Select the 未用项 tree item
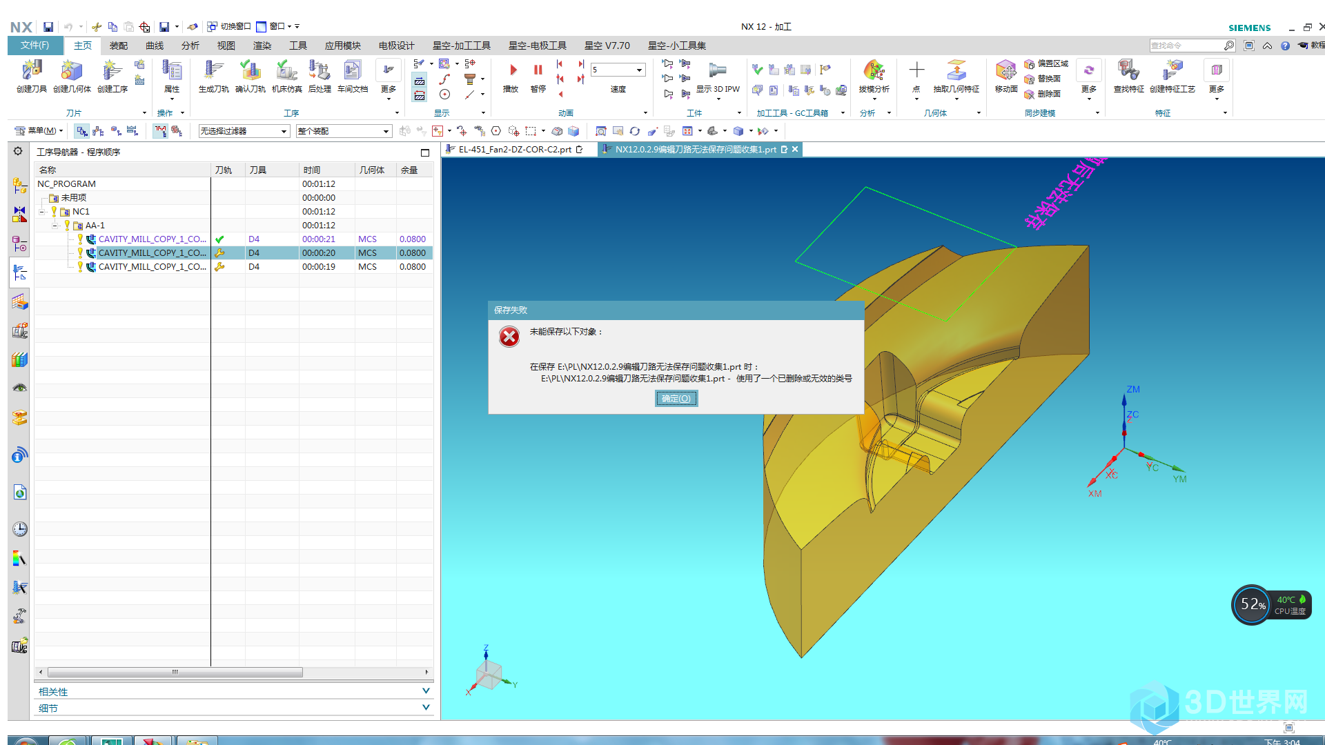The width and height of the screenshot is (1325, 745). coord(74,198)
